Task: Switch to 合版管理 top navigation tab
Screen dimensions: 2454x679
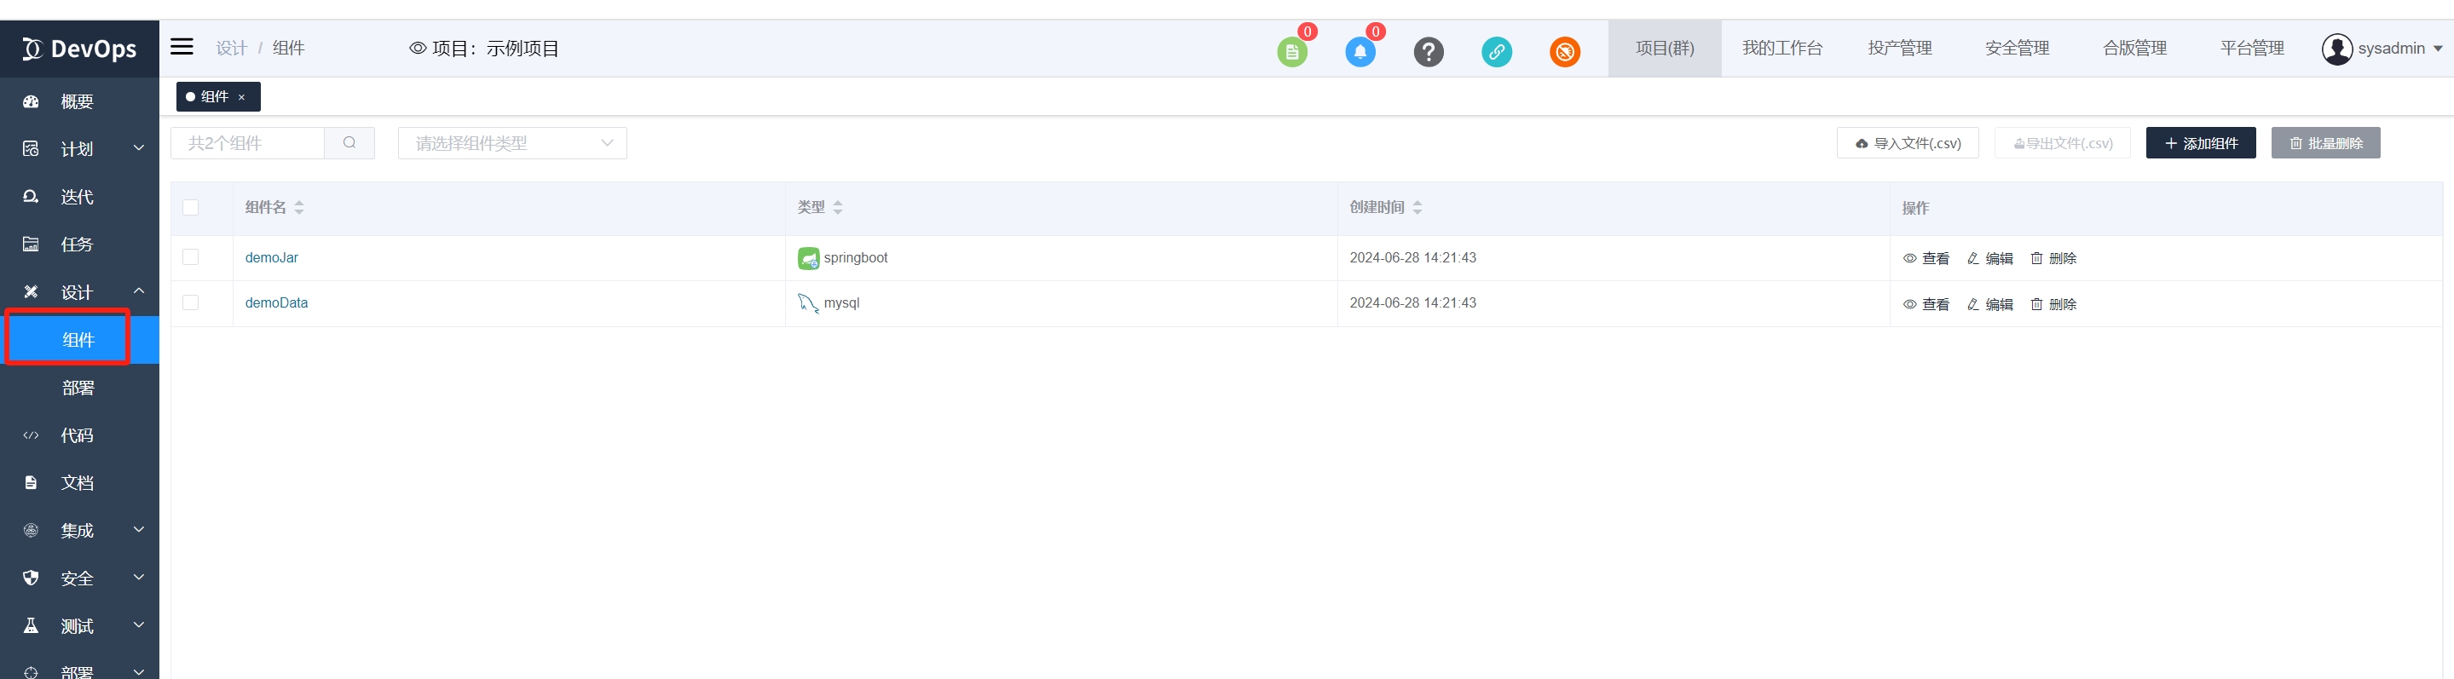Action: point(2135,49)
